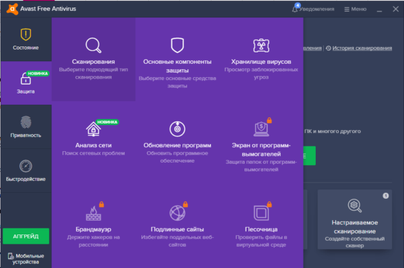This screenshot has height=268, width=404.
Task: Click the Подлинные сайты title
Action: (x=177, y=229)
